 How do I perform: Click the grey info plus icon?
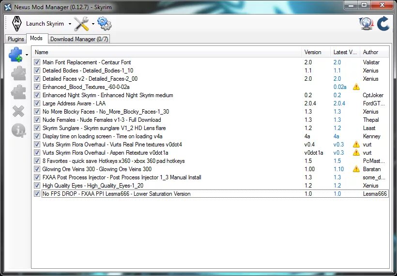coord(18,131)
